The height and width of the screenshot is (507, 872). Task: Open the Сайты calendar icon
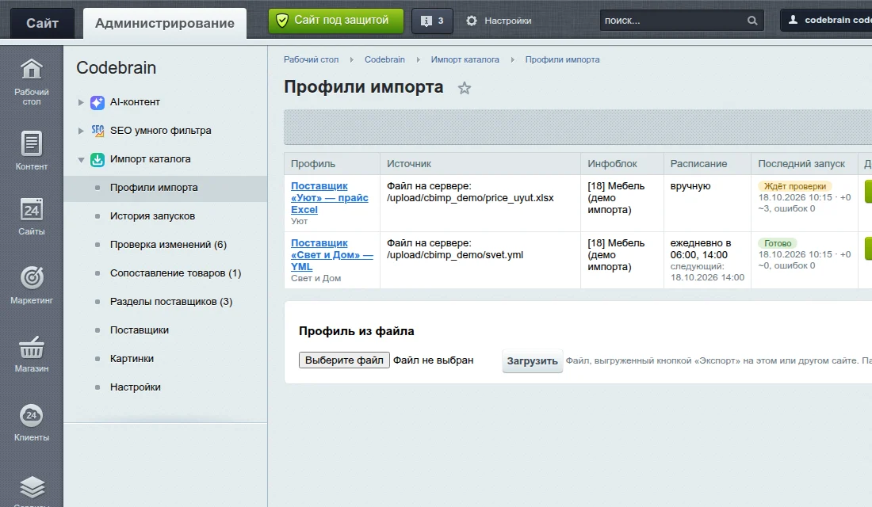[x=32, y=210]
